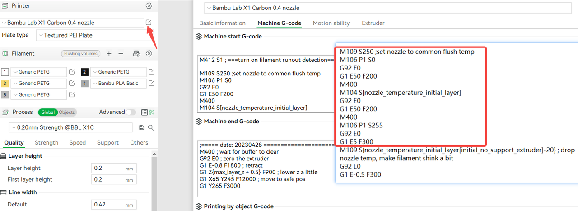578x211 pixels.
Task: Click the 'M412 S1' line in start G-code
Action: click(x=266, y=60)
